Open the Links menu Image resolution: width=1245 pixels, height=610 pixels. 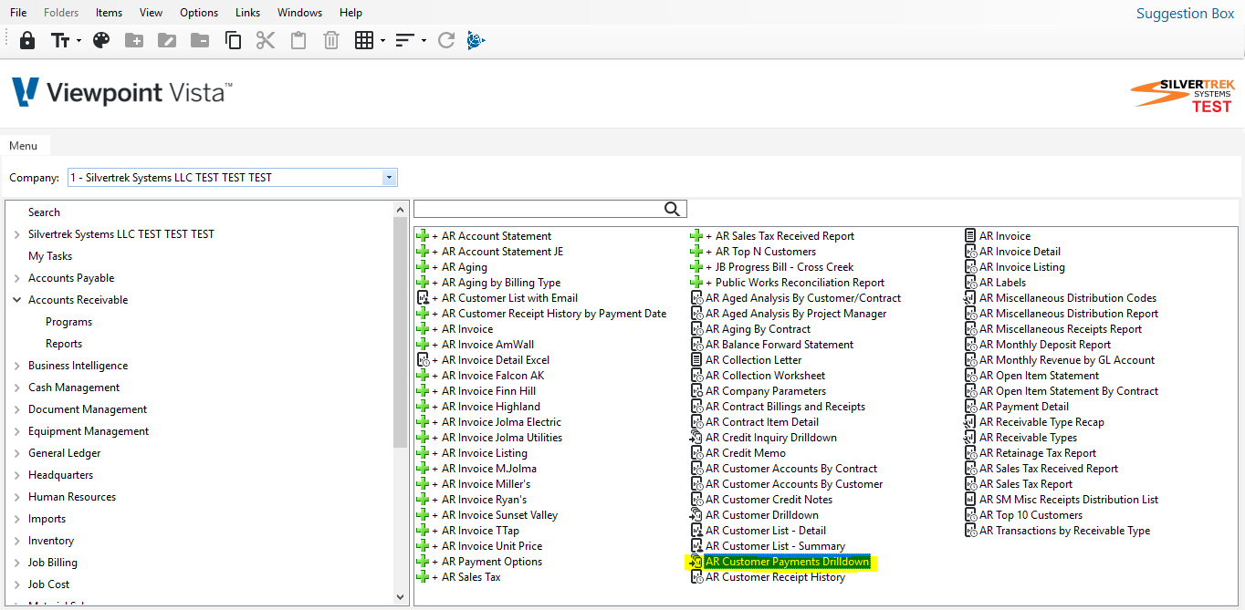[247, 13]
